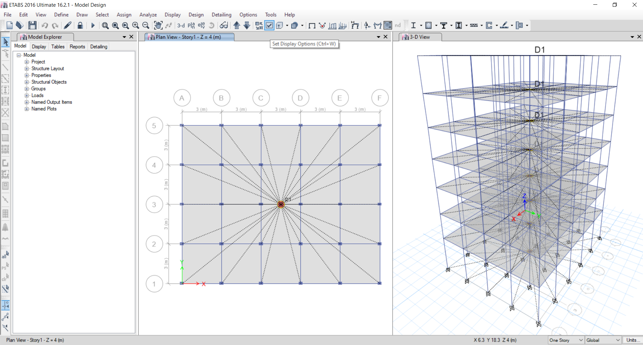Select the Run Analysis tool
The image size is (643, 345).
93,25
